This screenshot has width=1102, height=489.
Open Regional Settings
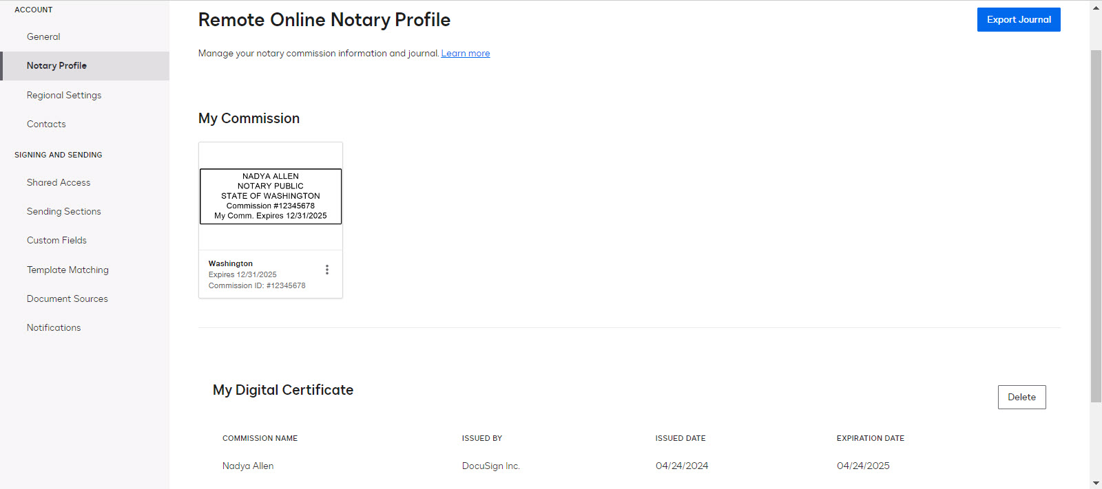tap(64, 95)
